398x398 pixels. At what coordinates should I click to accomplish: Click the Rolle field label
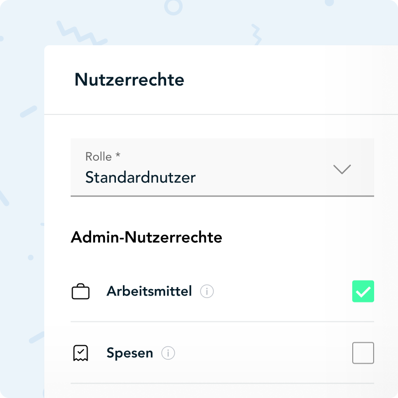[x=99, y=157]
